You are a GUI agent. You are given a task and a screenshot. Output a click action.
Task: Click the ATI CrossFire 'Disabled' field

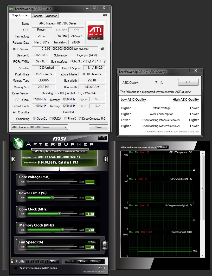(x=68, y=112)
